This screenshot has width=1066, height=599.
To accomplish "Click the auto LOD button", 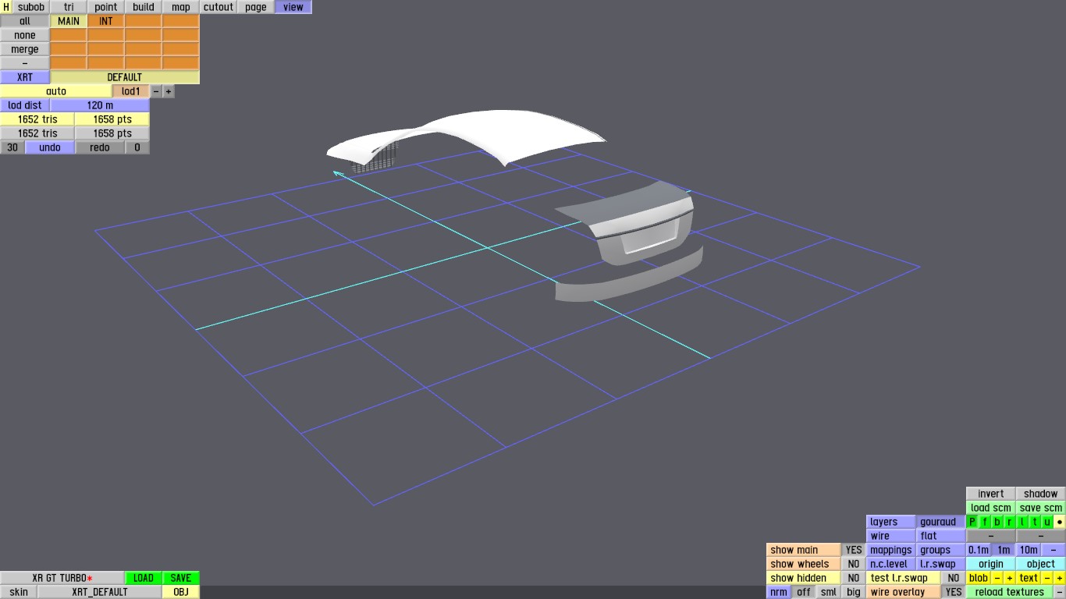I will [56, 91].
